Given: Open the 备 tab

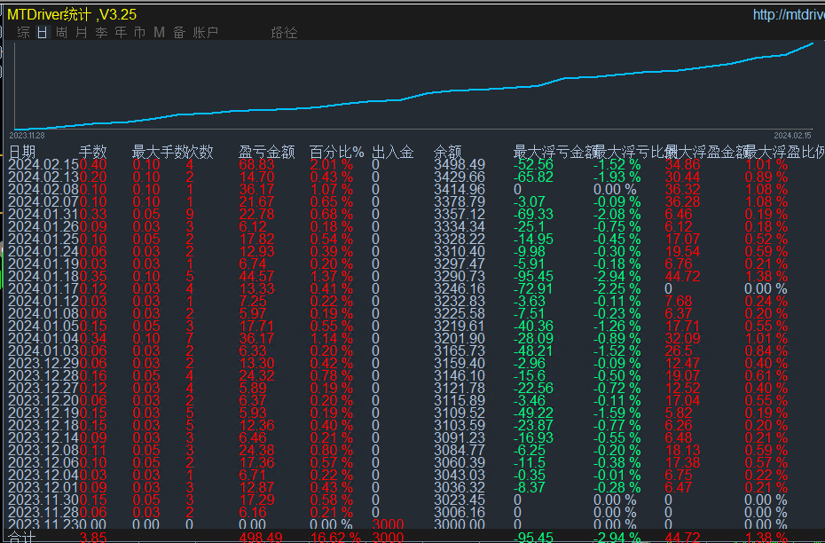Looking at the screenshot, I should [179, 33].
